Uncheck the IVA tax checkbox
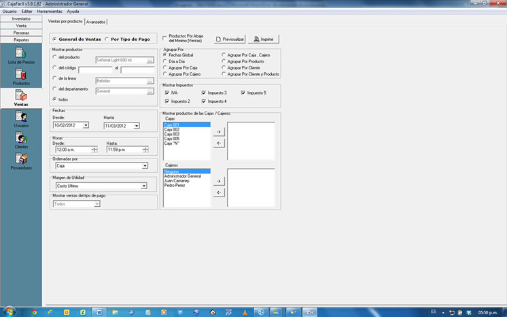 click(166, 93)
